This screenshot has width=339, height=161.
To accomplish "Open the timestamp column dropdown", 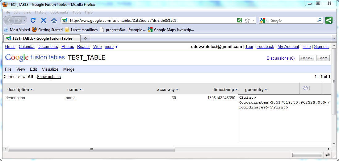I will tap(236, 89).
